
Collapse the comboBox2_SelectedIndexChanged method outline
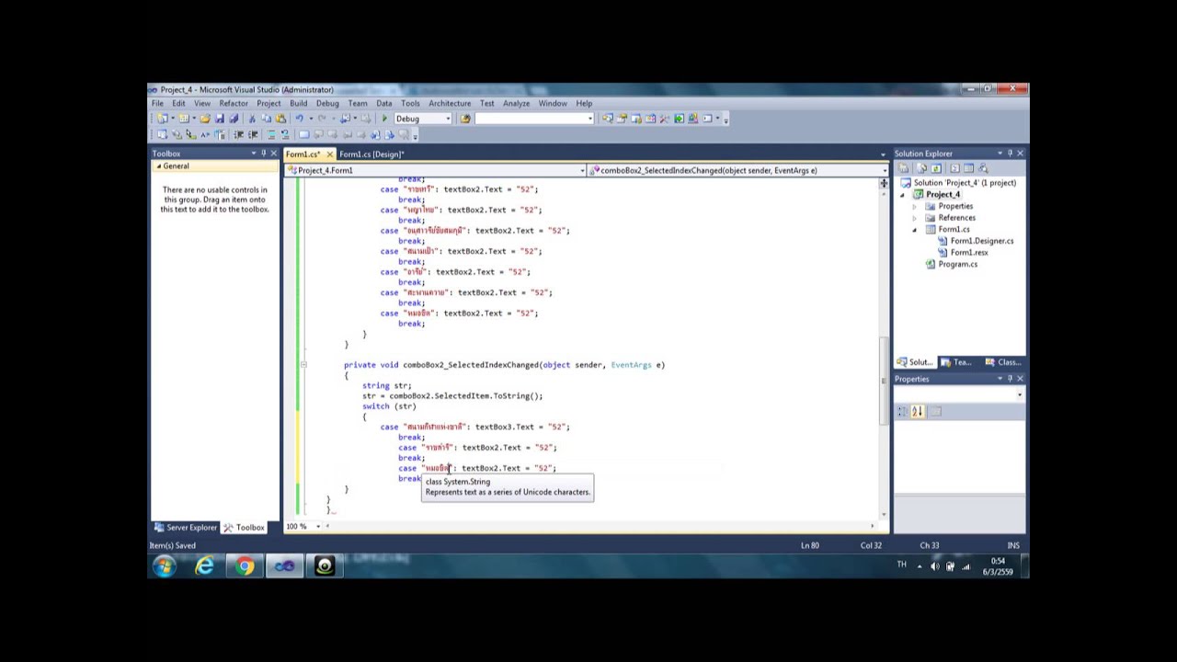point(303,365)
